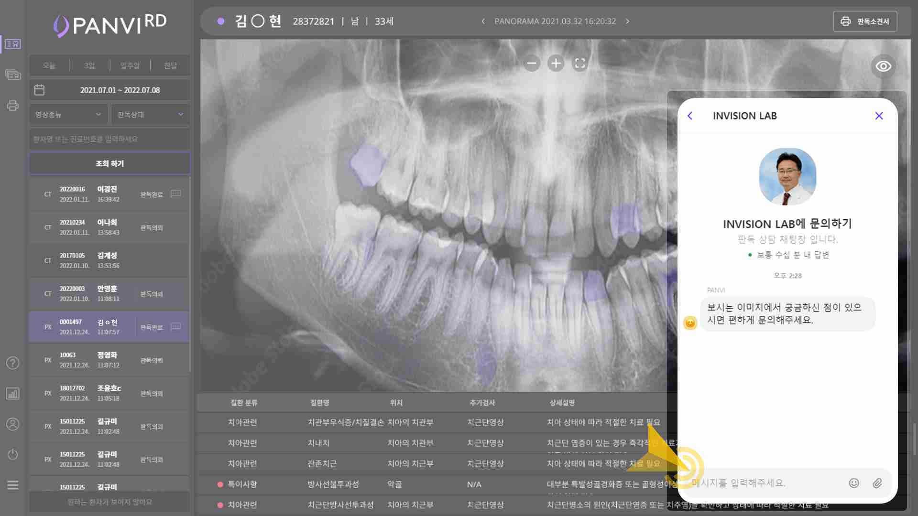Focus the patient name search field

click(x=109, y=139)
